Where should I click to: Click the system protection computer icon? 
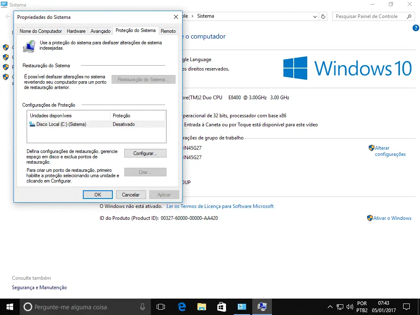(x=29, y=47)
